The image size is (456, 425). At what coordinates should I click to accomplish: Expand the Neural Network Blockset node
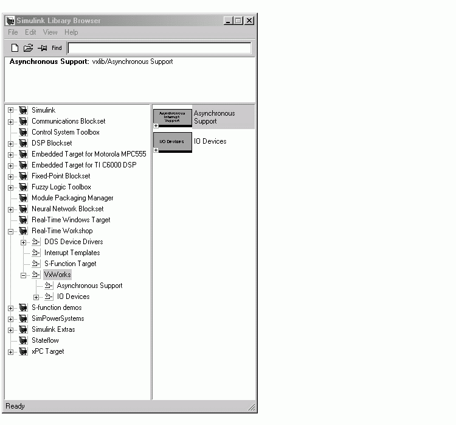[x=10, y=209]
